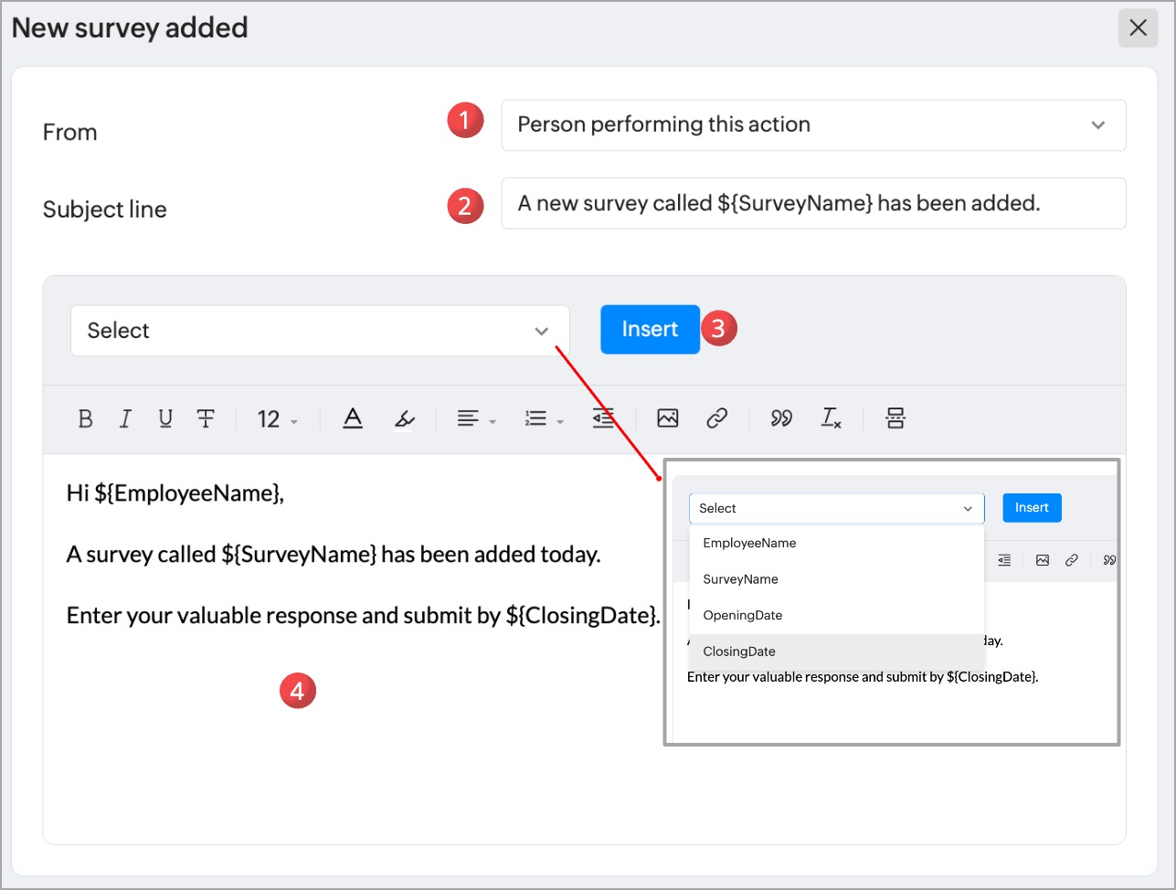Click the Subject line text field
Image resolution: width=1176 pixels, height=890 pixels.
pos(813,203)
